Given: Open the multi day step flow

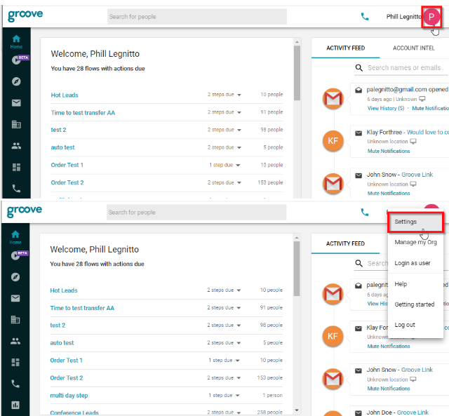Looking at the screenshot, I should [69, 396].
